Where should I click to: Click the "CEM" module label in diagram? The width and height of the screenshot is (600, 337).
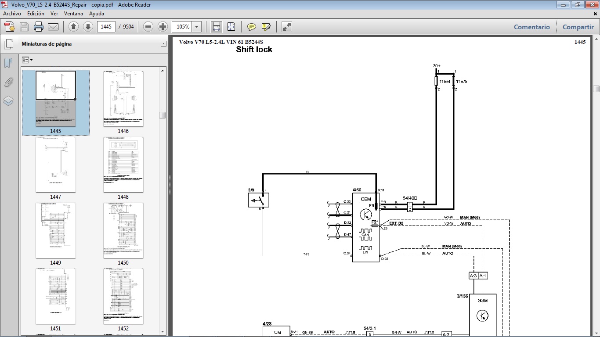(366, 199)
